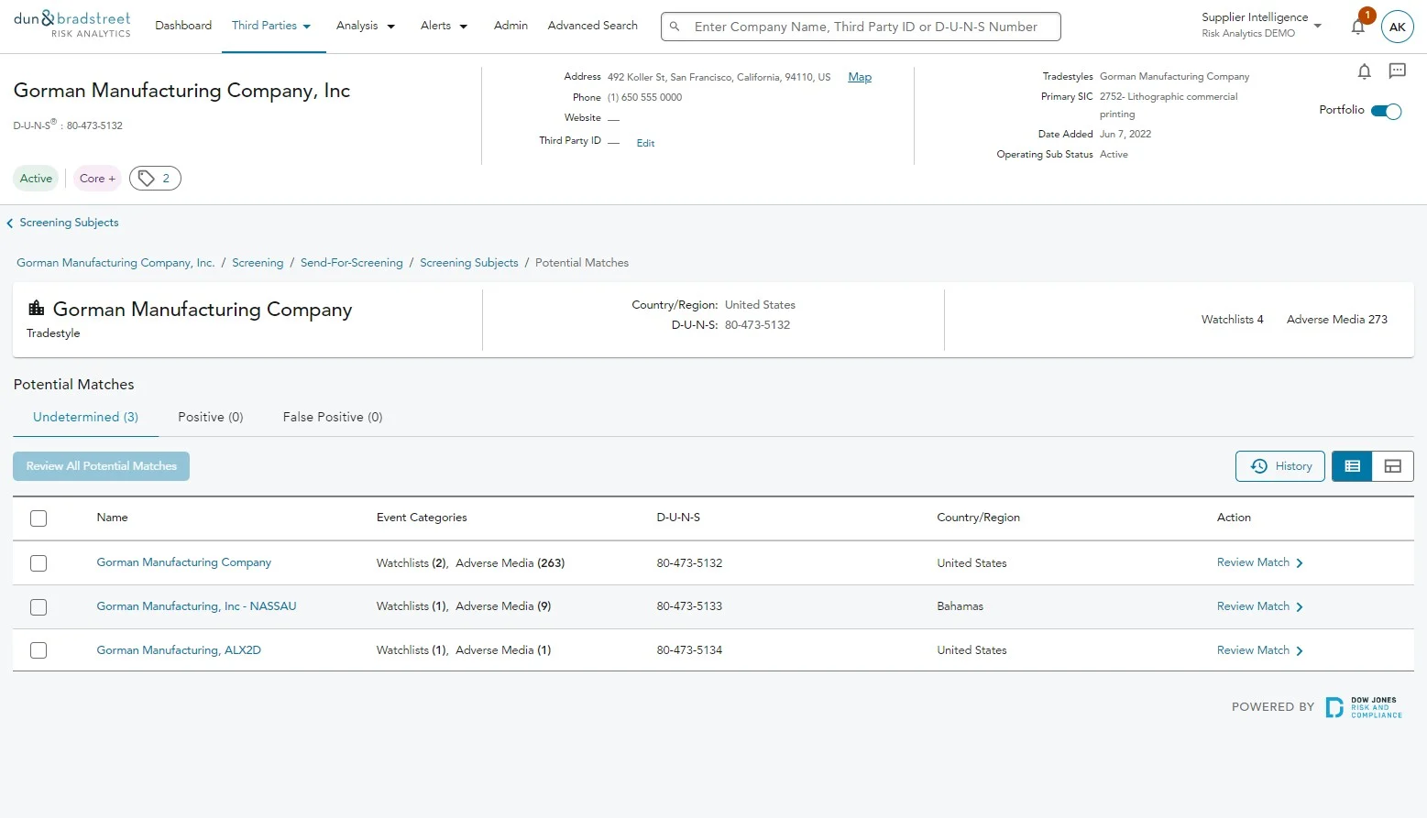Click the Dun & Bradstreet logo
This screenshot has height=818, width=1427.
72,25
